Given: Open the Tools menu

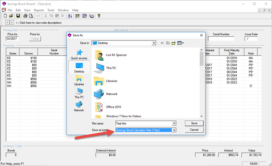Looking at the screenshot, I should coord(51,10).
